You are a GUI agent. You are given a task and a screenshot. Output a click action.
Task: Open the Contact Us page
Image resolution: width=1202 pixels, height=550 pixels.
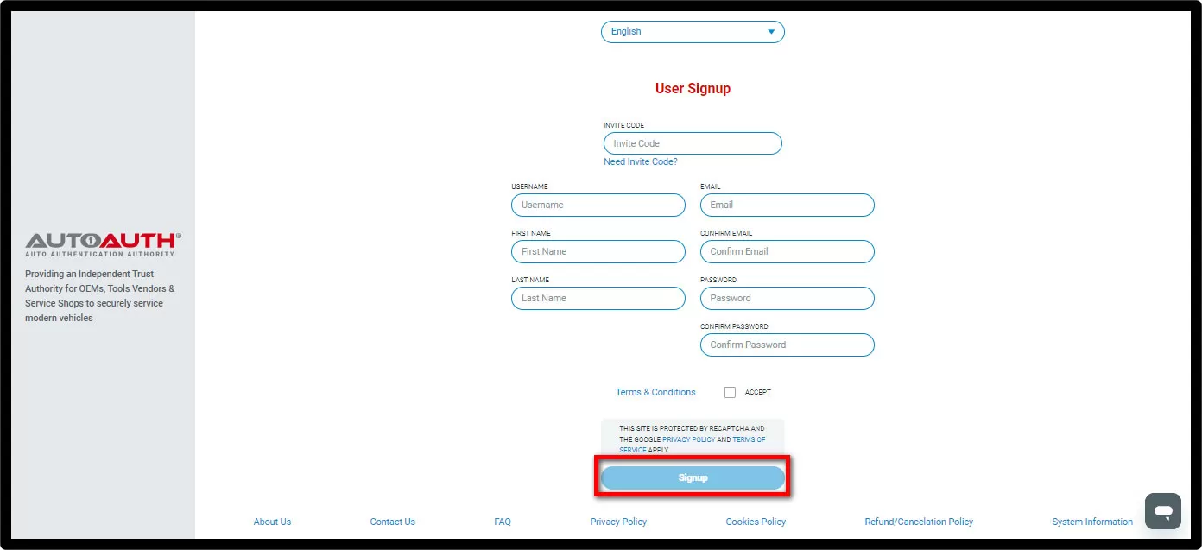[392, 522]
